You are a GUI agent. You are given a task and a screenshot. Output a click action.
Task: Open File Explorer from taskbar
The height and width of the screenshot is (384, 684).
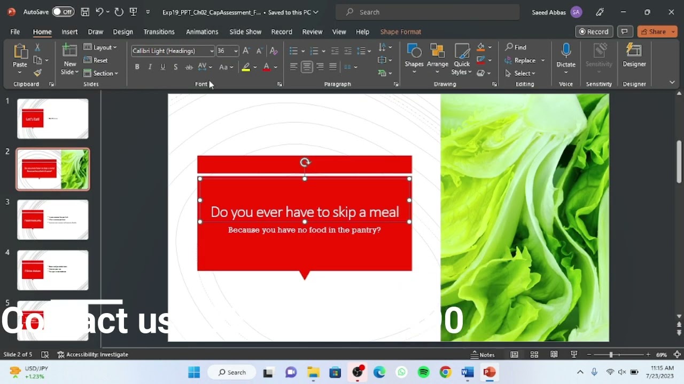(313, 372)
